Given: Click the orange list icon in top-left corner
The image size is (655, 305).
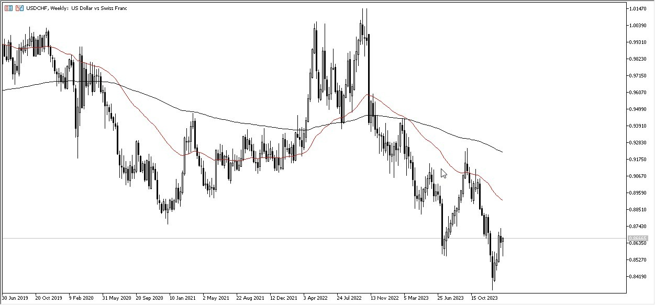Looking at the screenshot, I should (x=7, y=8).
